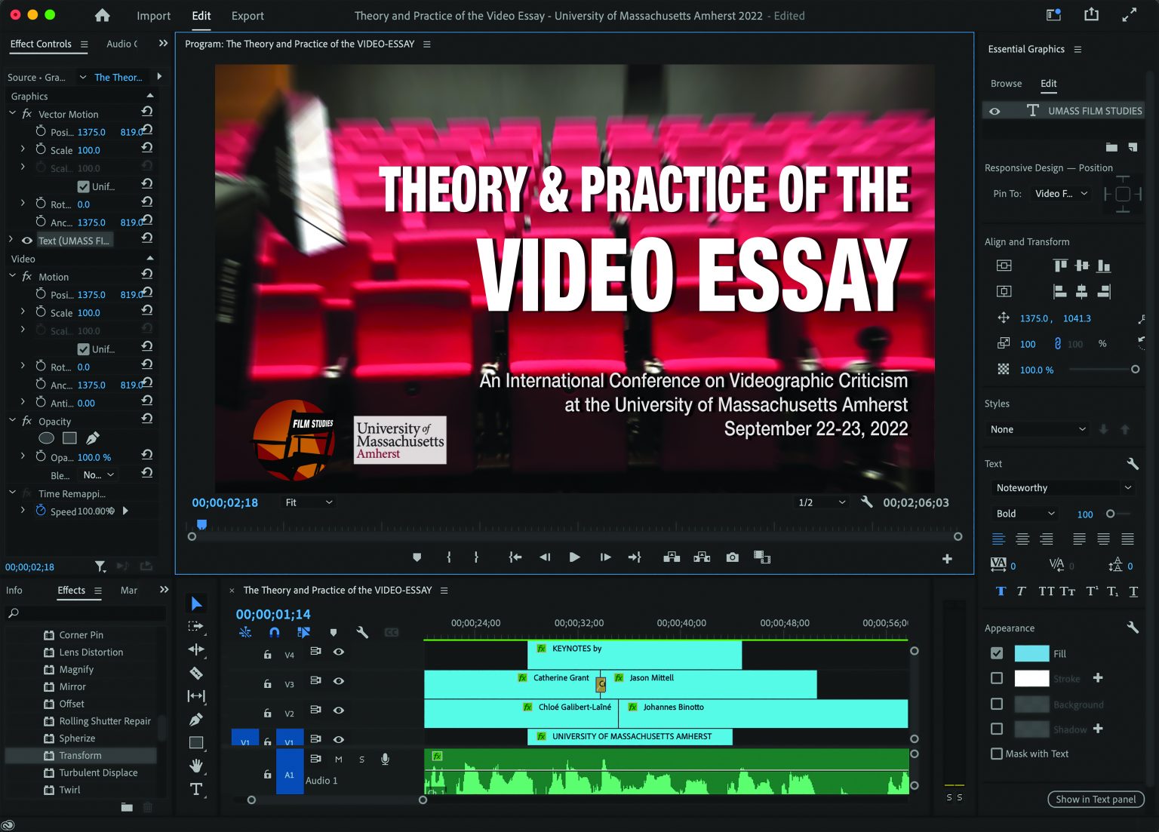Screen dimensions: 1159x832
Task: Export a frame using the camera icon
Action: coord(731,557)
